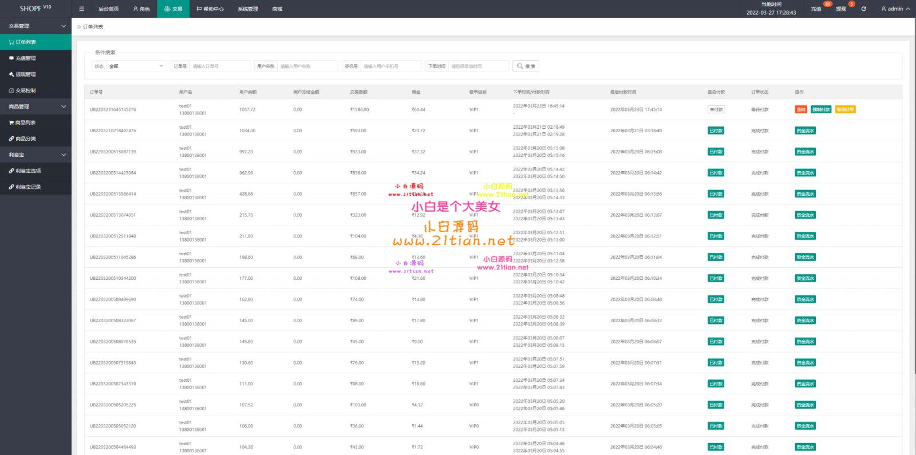Click the green 强制付款 button

[821, 109]
